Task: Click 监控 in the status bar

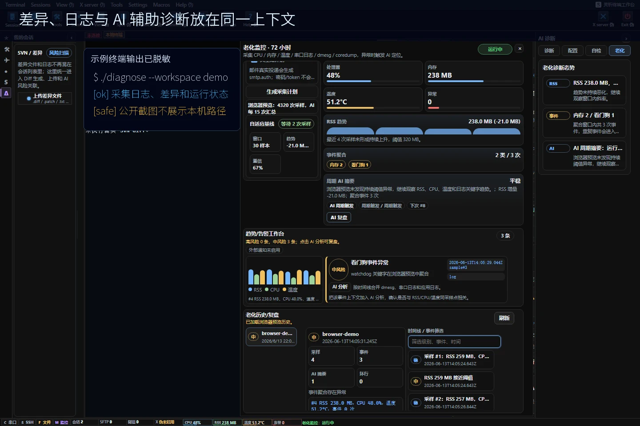Action: (x=61, y=422)
